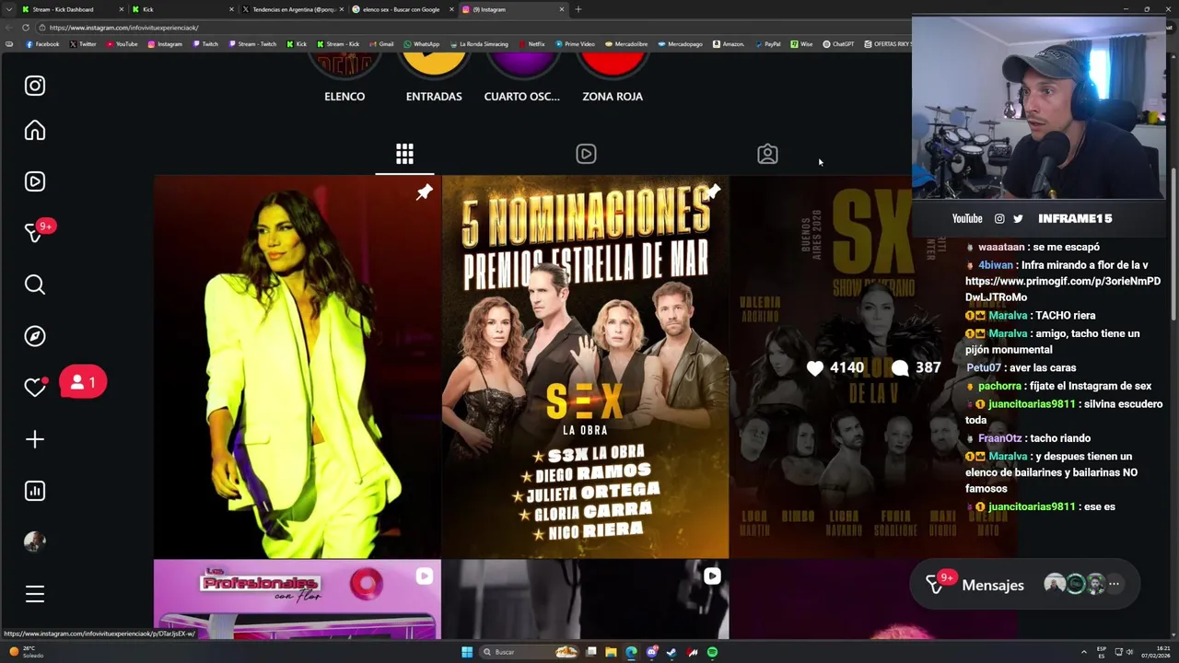Switch to the Reels tab
The image size is (1179, 663).
click(x=586, y=154)
